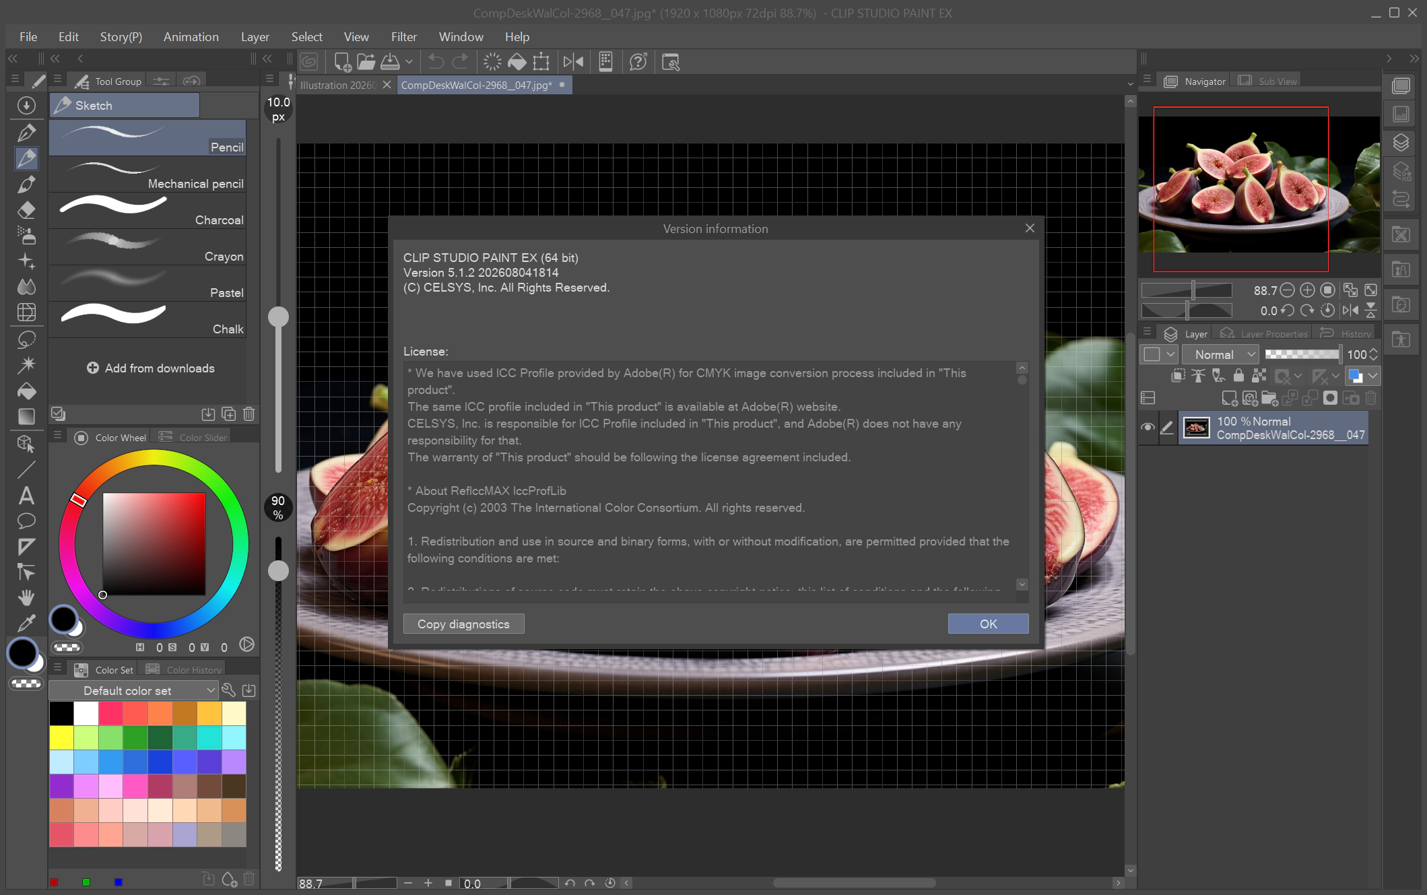
Task: Open the Filter menu
Action: tap(403, 37)
